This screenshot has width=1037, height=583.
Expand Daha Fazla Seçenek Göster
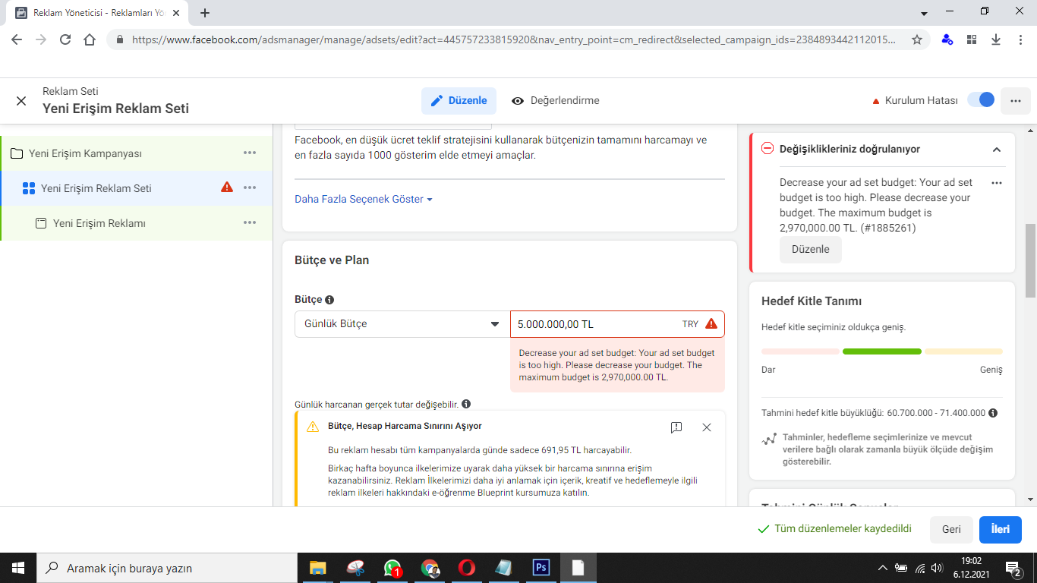[x=364, y=199]
